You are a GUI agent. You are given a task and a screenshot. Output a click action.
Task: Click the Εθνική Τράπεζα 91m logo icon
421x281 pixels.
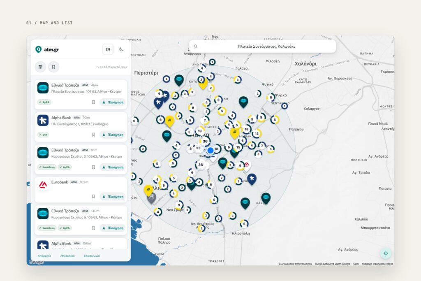pos(43,153)
